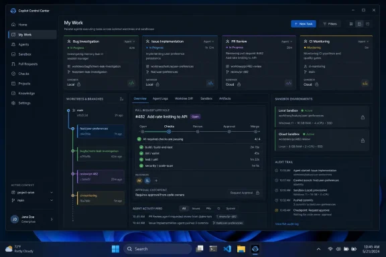Switch to the Overview tab
The width and height of the screenshot is (386, 257).
pos(140,98)
